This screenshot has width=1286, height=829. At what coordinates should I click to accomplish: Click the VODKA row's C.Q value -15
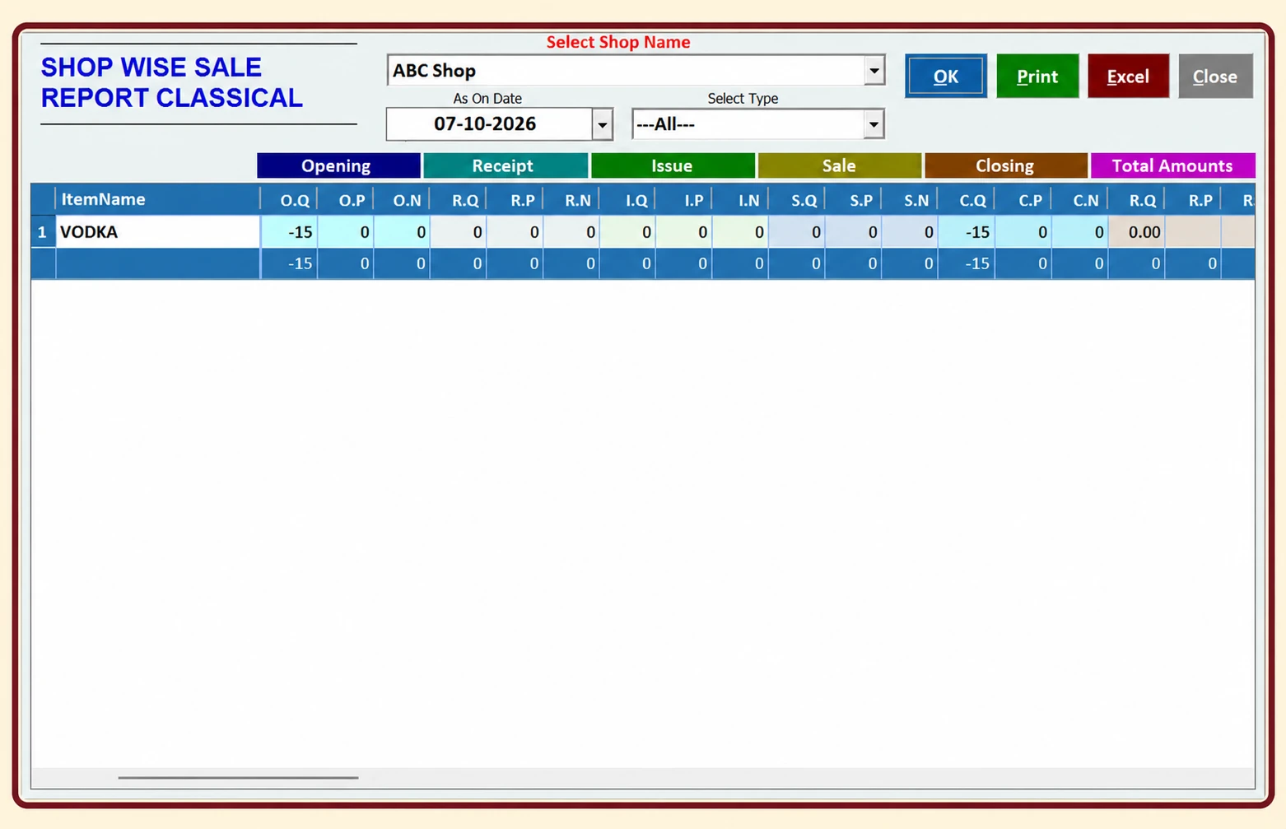point(967,232)
